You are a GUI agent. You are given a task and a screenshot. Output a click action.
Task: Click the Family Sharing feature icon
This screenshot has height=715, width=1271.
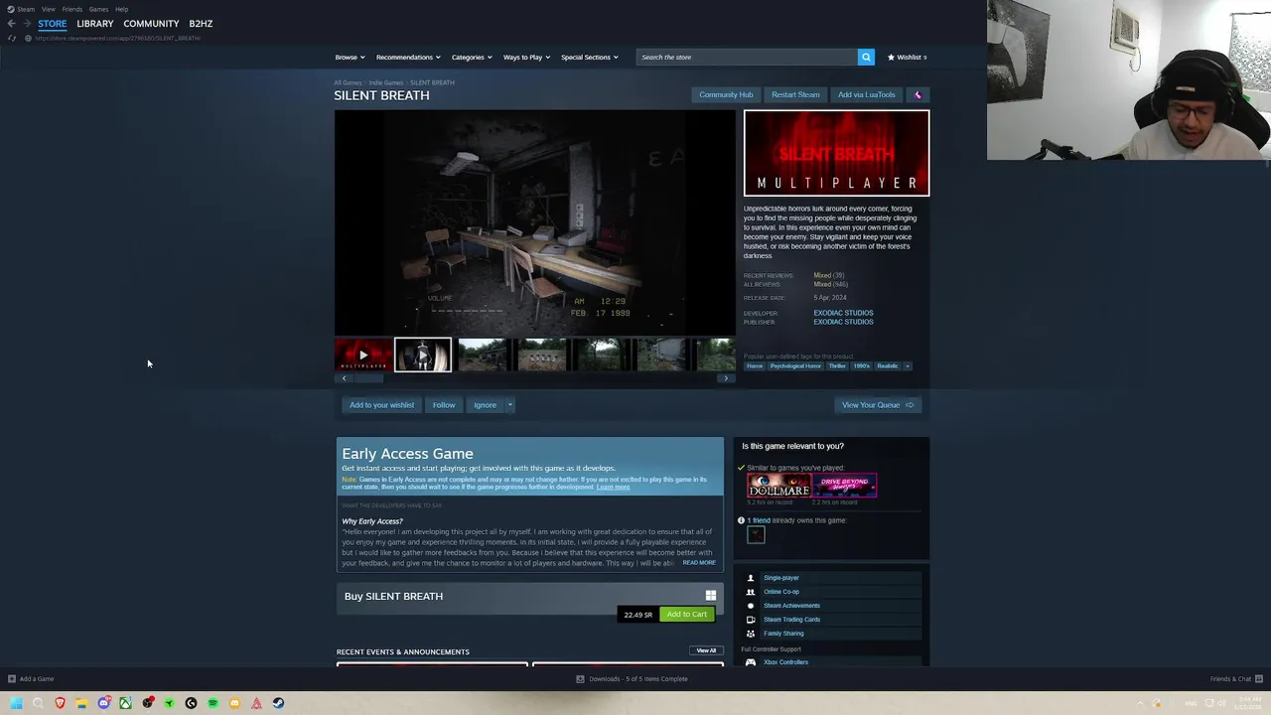point(751,634)
